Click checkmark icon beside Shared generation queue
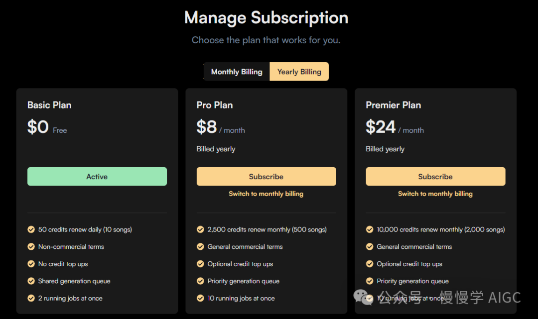Viewport: 538px width, 319px height. [x=31, y=281]
